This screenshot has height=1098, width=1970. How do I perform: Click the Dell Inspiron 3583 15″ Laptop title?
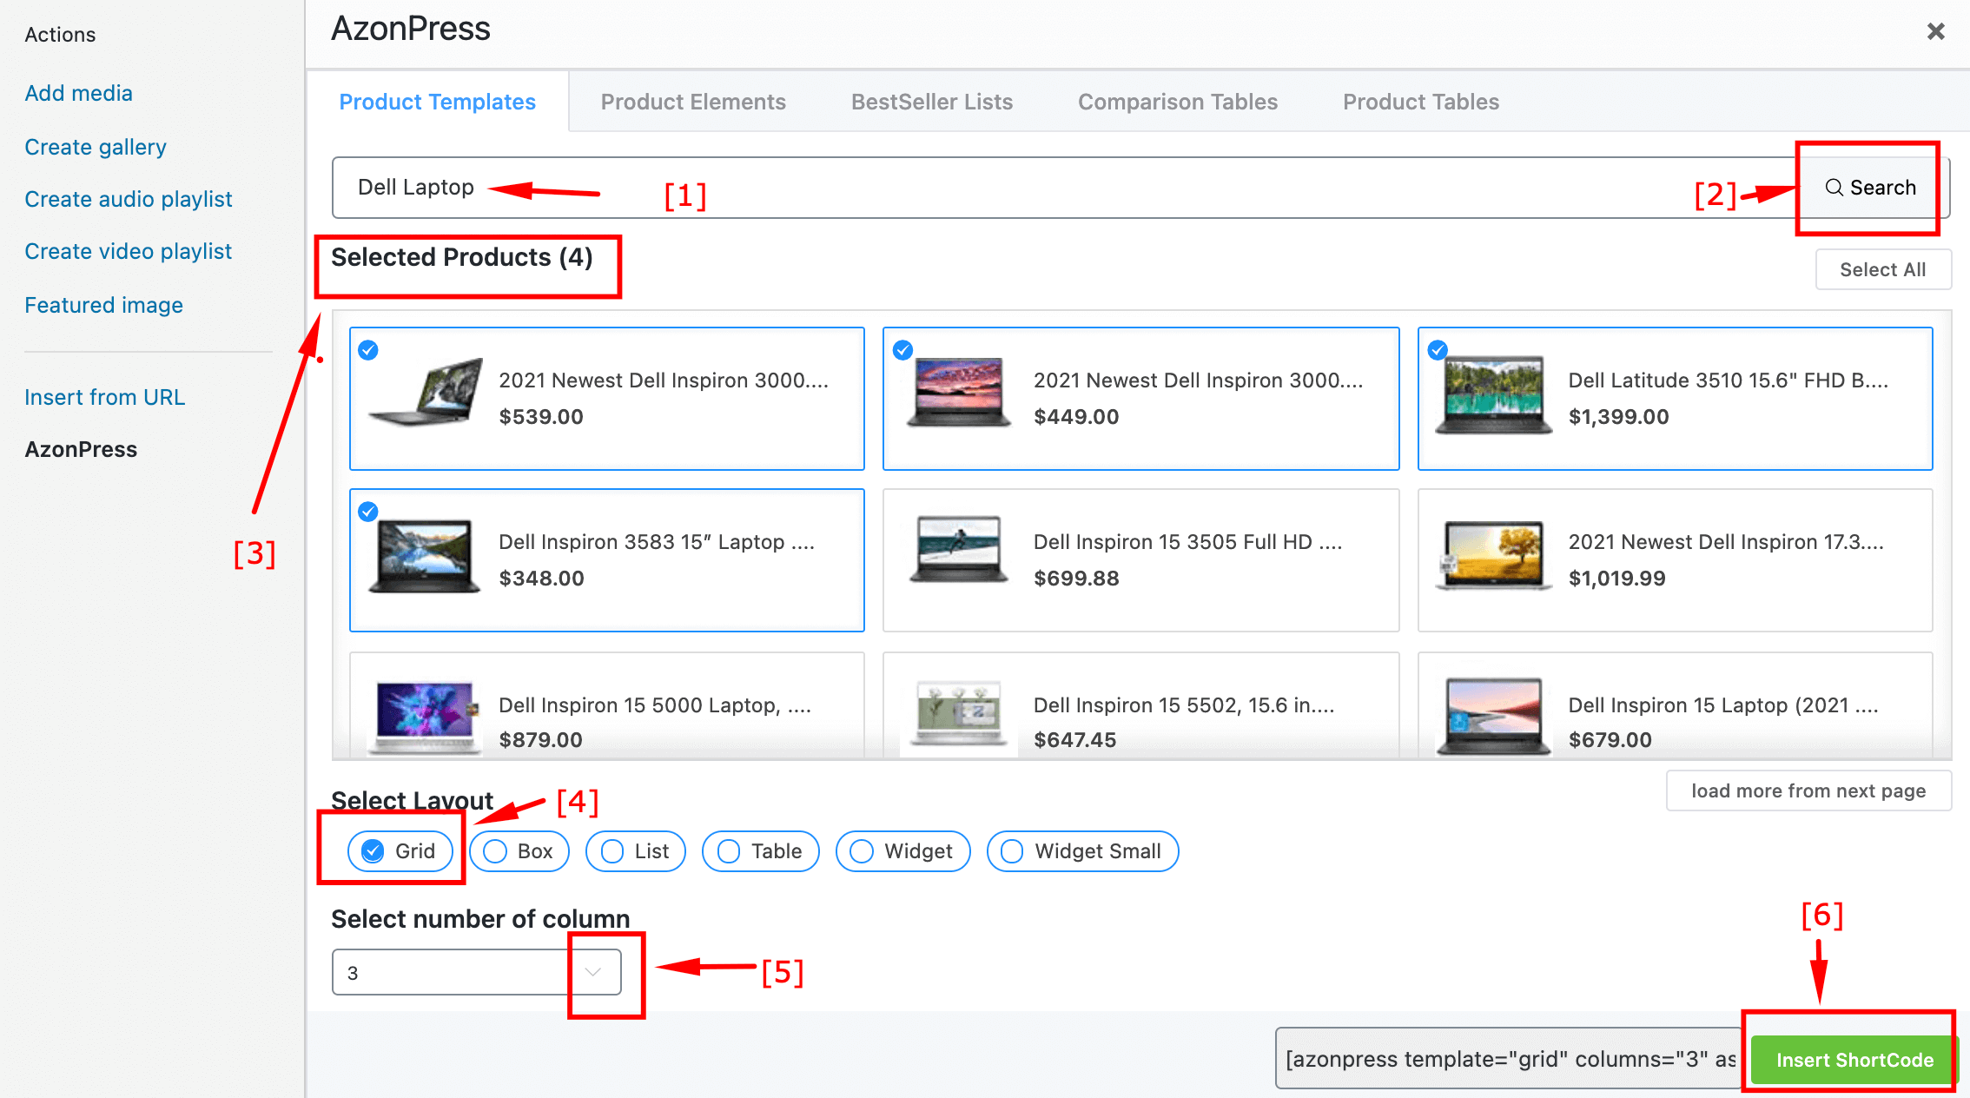pos(657,542)
